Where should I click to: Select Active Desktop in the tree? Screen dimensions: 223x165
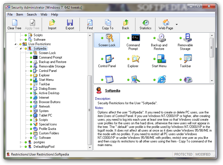[x=49, y=93]
